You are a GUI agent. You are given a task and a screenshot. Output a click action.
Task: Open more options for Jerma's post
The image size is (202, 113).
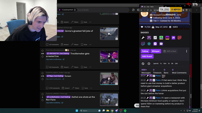90,45
